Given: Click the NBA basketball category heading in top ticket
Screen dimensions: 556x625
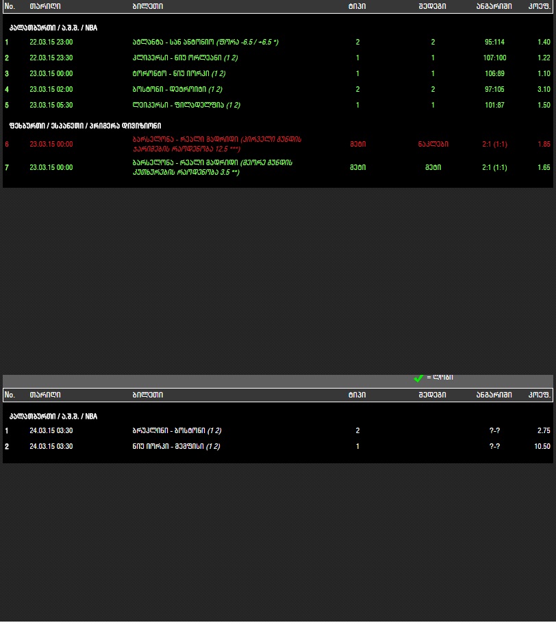Looking at the screenshot, I should coord(53,27).
